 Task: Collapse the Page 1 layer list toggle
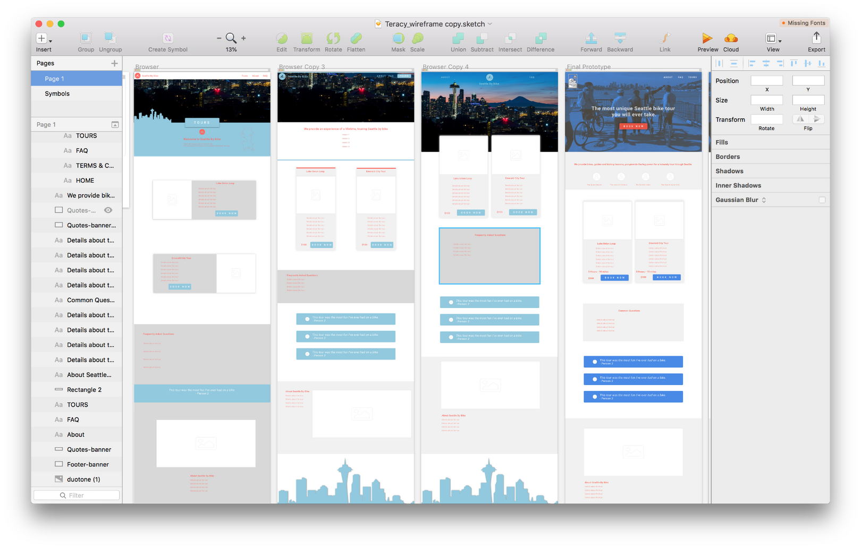tap(115, 124)
